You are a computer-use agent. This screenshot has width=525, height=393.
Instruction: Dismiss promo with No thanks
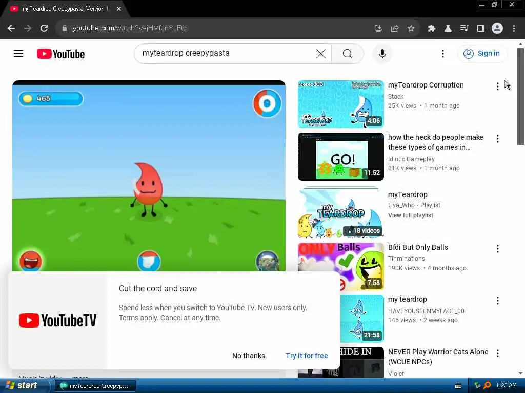(249, 356)
